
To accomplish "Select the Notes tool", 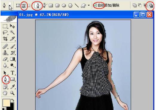I will (5, 87).
